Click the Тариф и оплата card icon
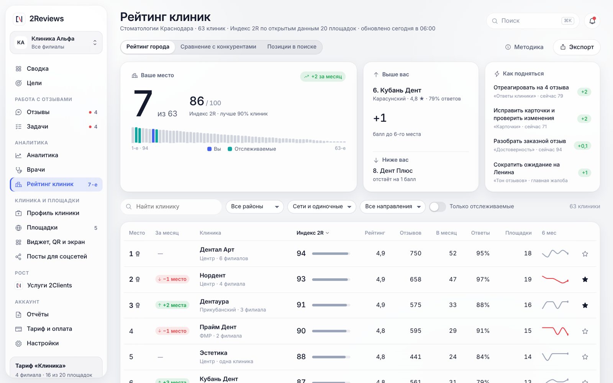 [x=18, y=329]
